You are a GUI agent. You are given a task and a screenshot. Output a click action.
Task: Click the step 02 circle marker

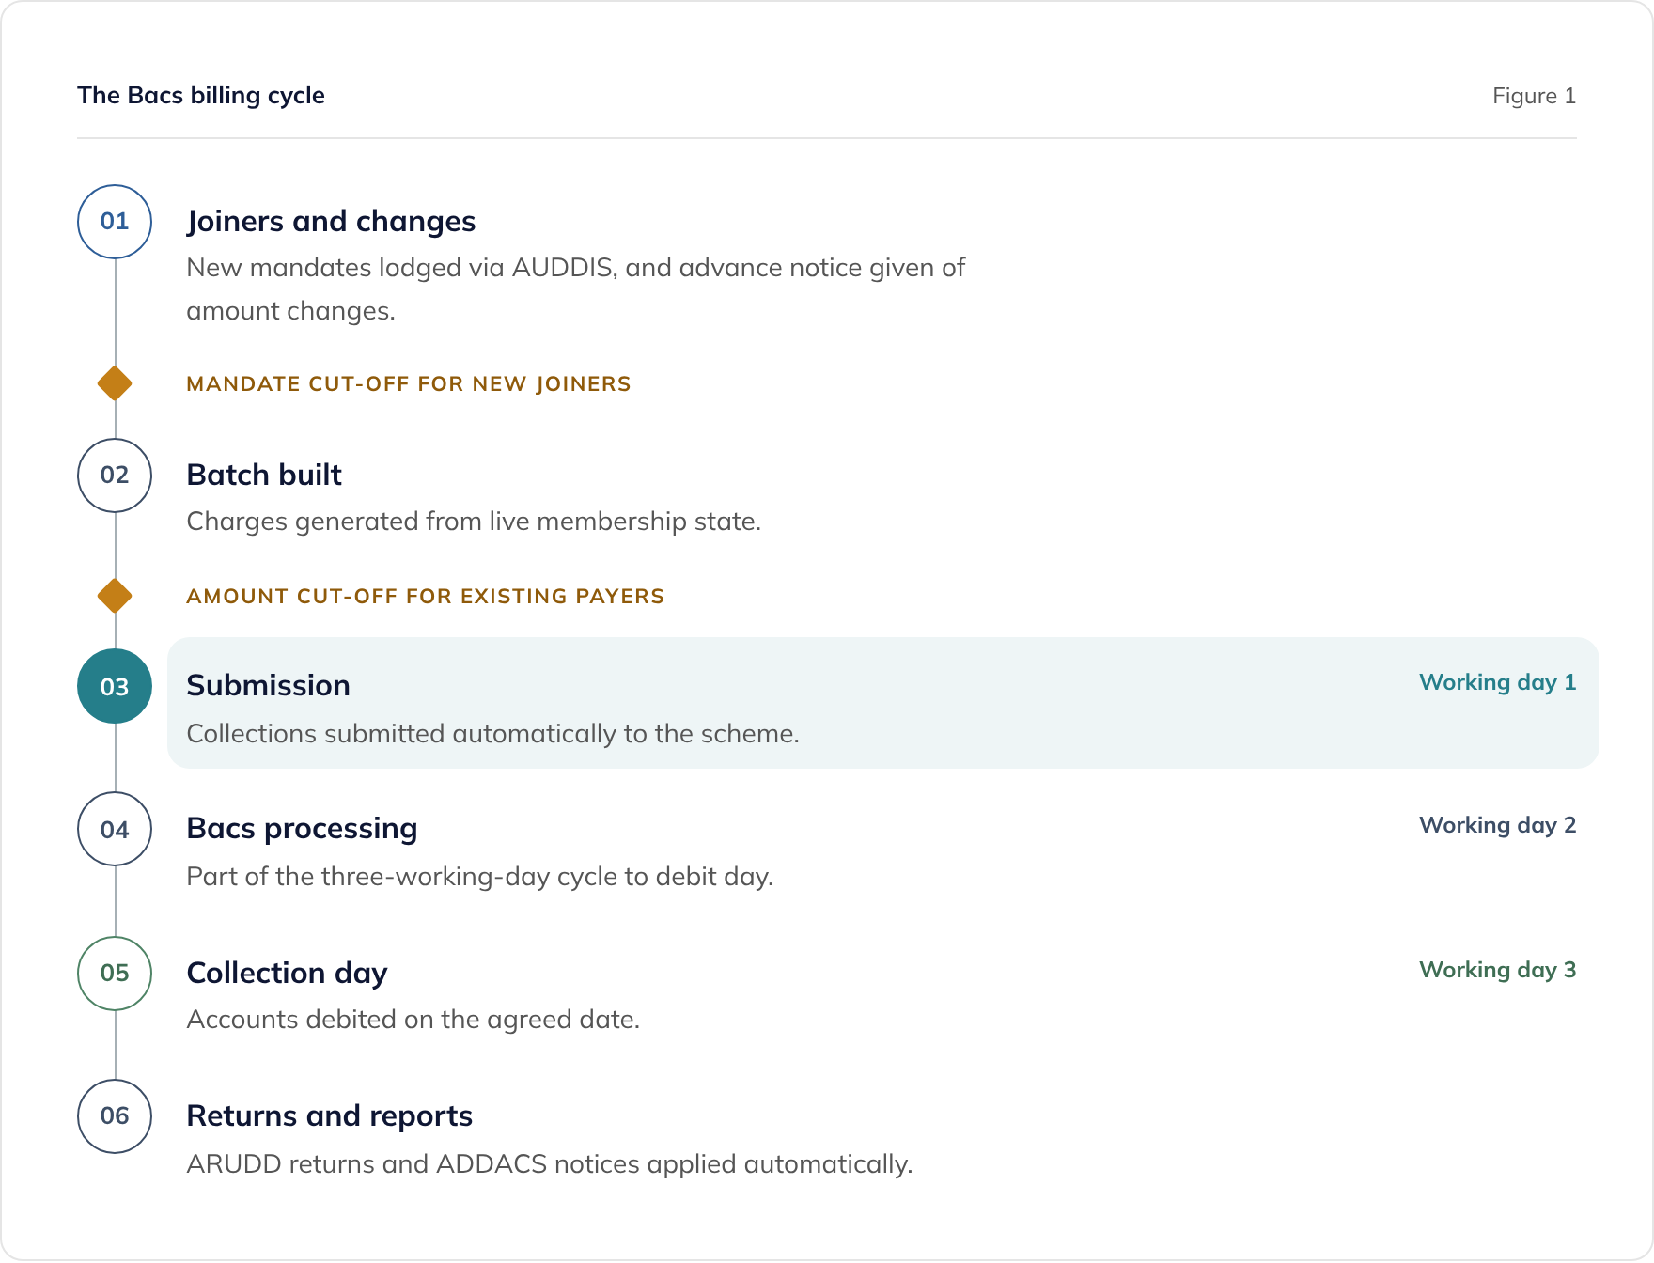click(x=115, y=476)
